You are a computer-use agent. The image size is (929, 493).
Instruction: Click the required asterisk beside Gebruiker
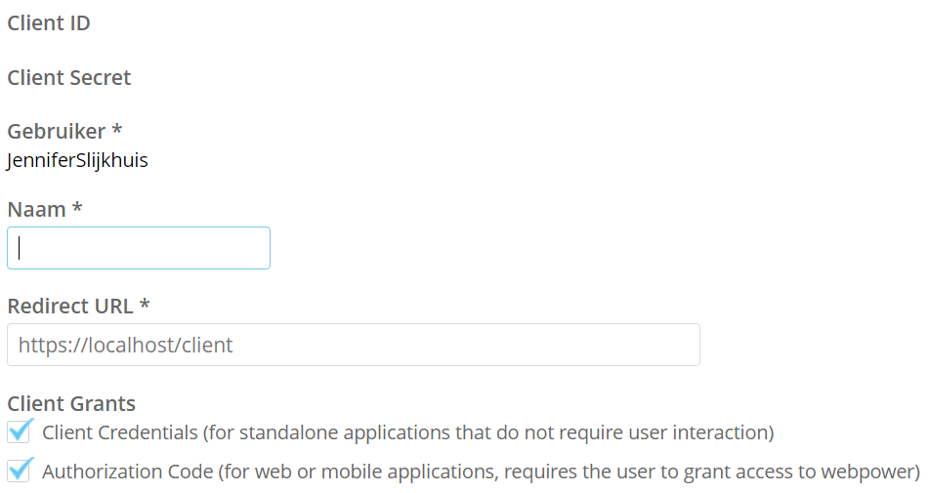[x=117, y=130]
